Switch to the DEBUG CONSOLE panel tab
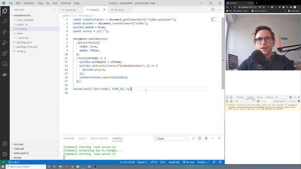The height and width of the screenshot is (169, 301). [x=99, y=138]
